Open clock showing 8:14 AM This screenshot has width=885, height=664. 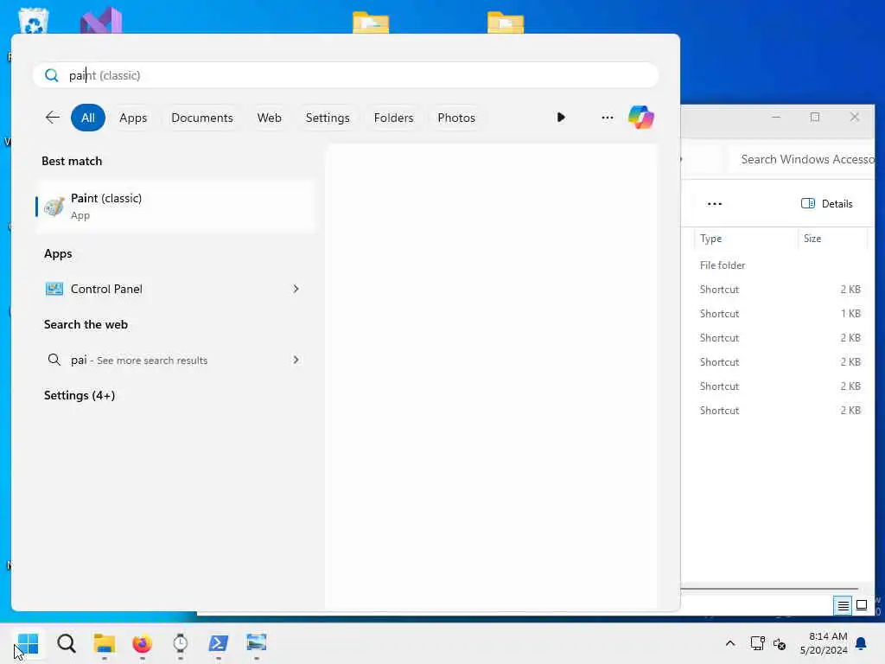click(x=824, y=643)
